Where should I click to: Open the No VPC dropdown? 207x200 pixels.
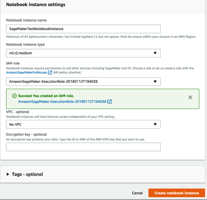pos(83,124)
